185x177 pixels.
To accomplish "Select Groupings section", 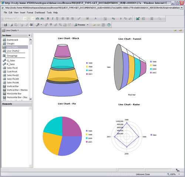I will click(12, 56).
